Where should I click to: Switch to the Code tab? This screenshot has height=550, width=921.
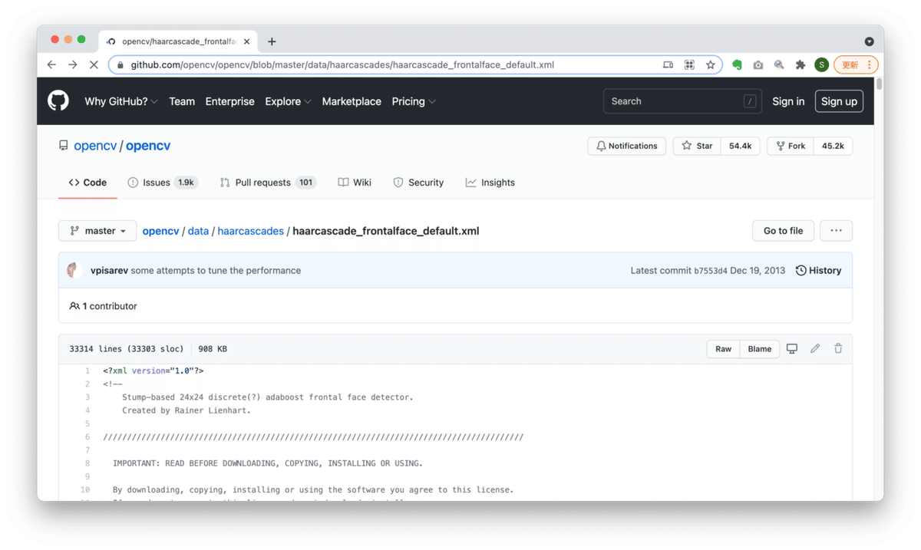coord(87,183)
